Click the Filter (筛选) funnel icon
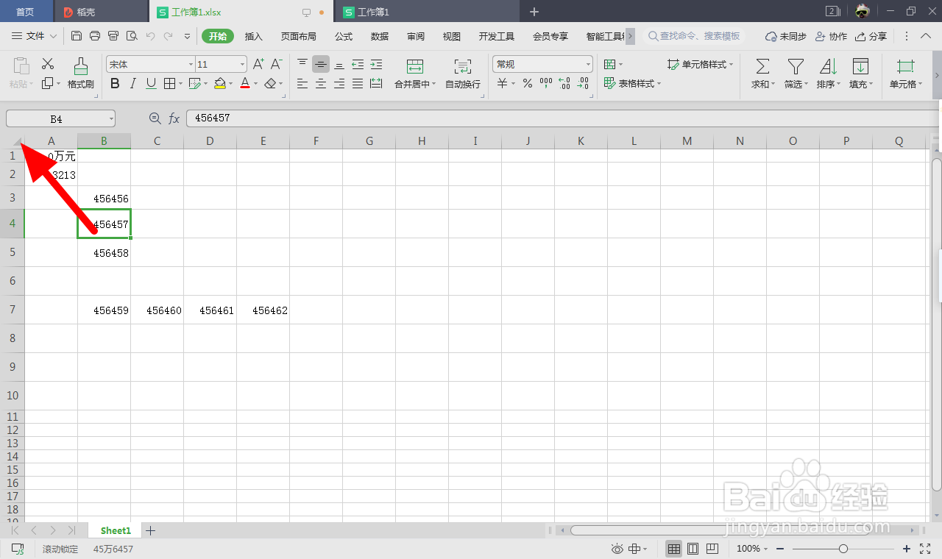 pos(796,67)
